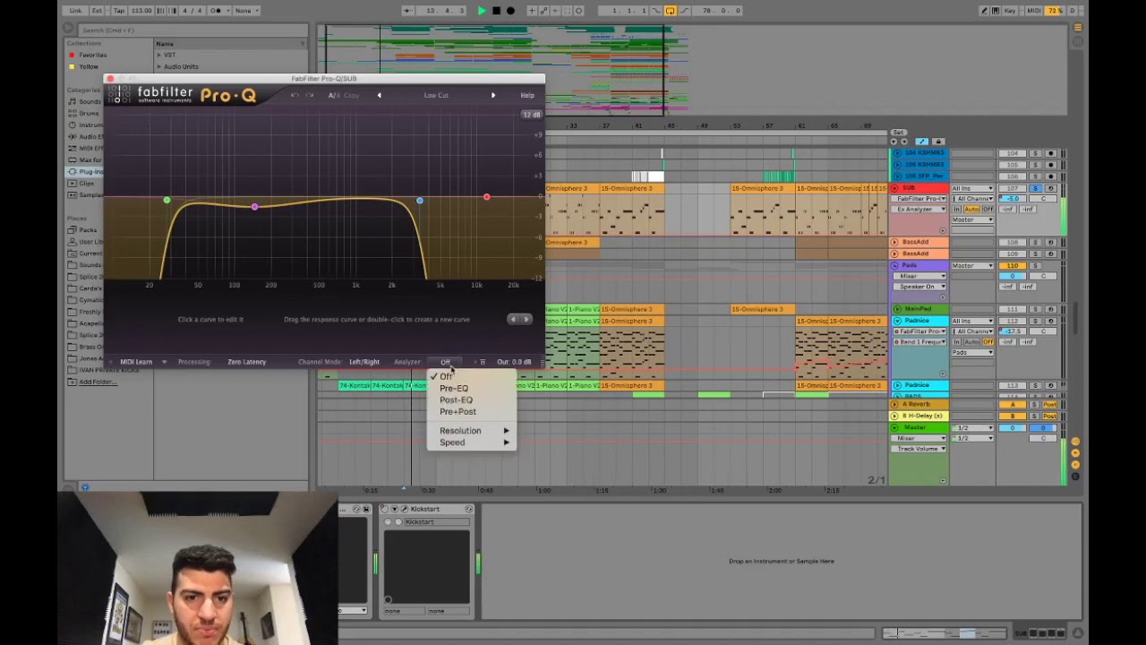Click the Set locator button

click(x=898, y=133)
